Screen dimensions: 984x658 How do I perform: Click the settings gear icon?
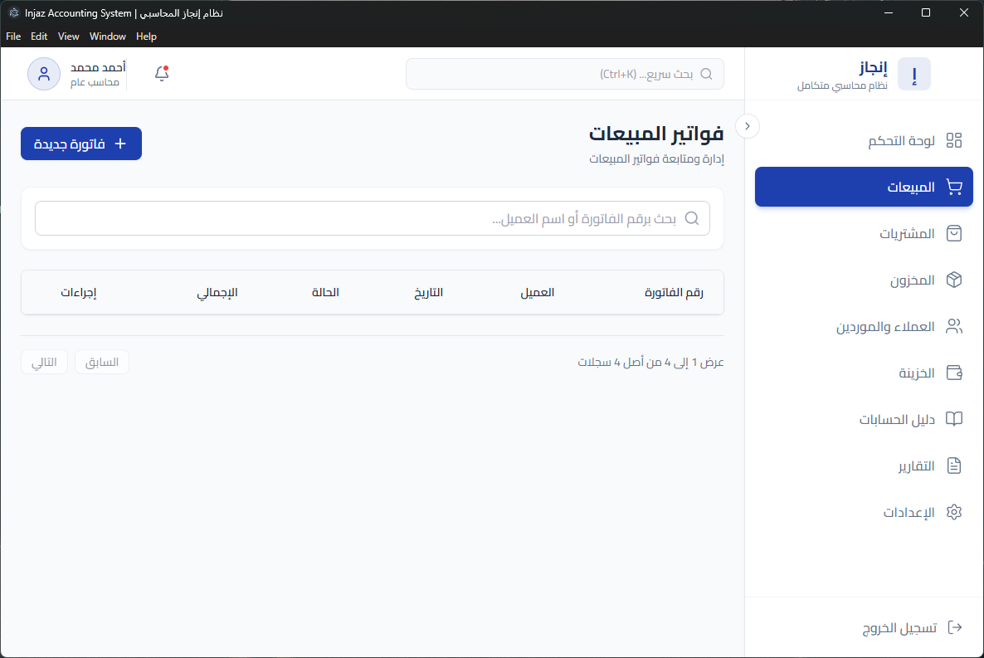(x=954, y=512)
